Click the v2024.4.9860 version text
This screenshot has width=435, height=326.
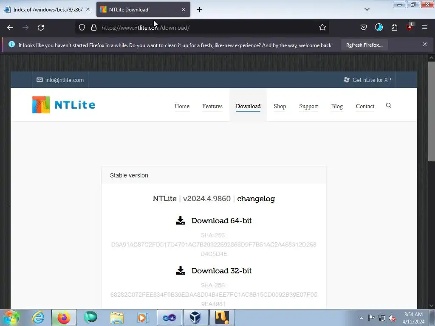point(207,199)
